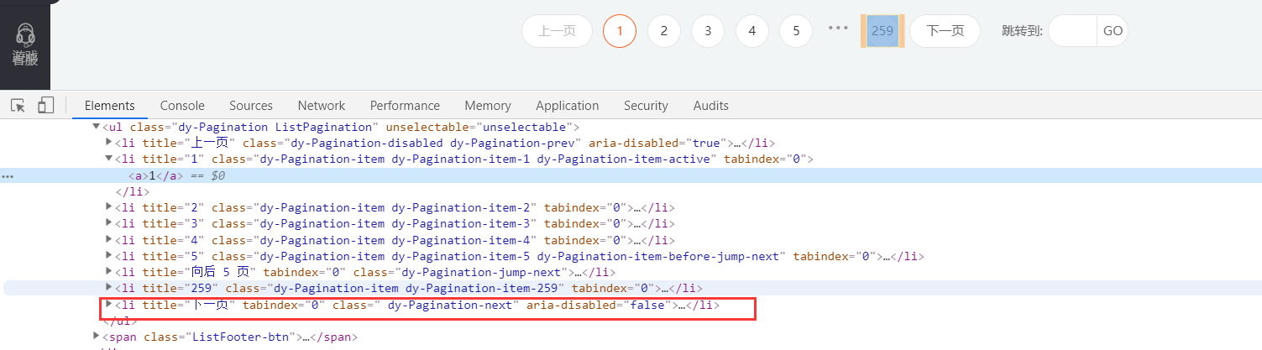Go to page 2 in pagination
The width and height of the screenshot is (1262, 350).
pos(663,31)
